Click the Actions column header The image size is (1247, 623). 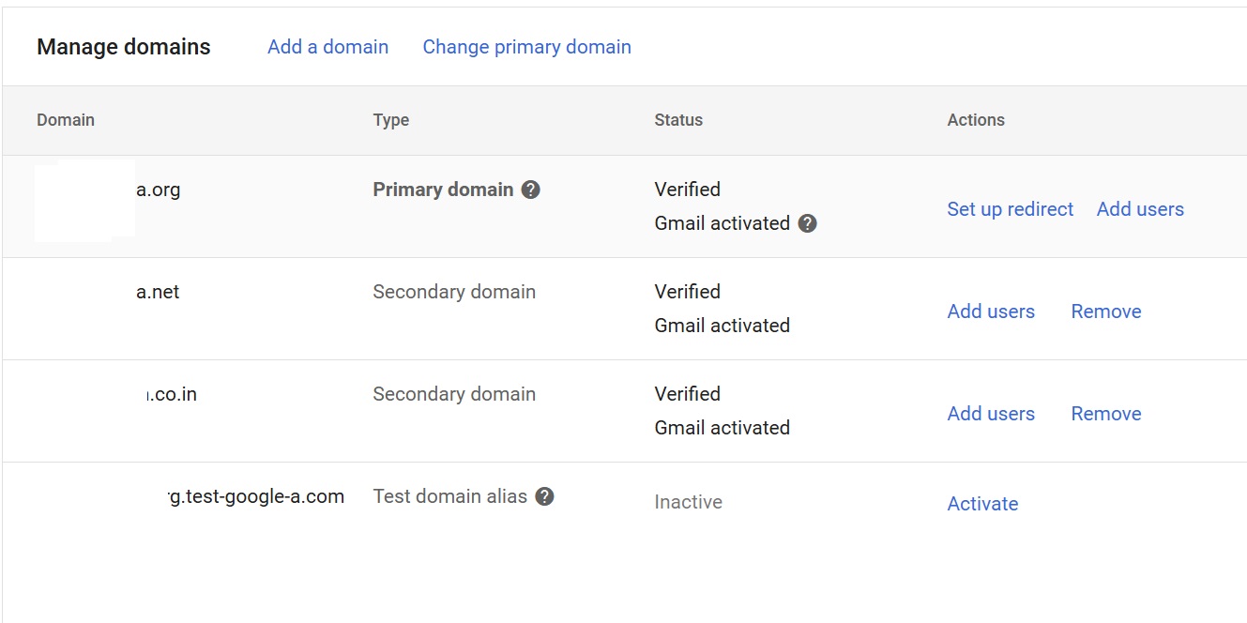coord(975,120)
